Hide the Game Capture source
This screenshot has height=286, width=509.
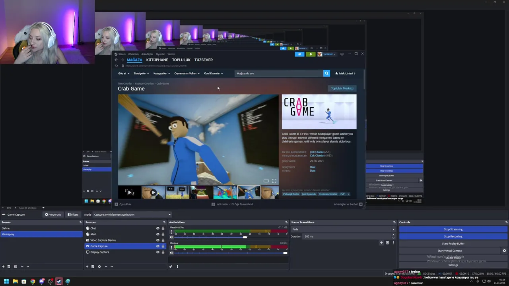pyautogui.click(x=158, y=246)
